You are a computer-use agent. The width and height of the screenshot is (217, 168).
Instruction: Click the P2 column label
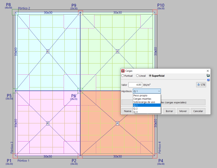coord(74,161)
